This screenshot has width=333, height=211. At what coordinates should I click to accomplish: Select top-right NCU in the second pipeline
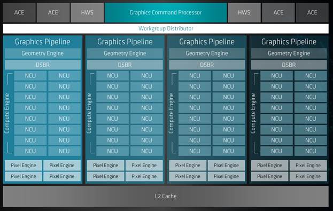coord(146,76)
